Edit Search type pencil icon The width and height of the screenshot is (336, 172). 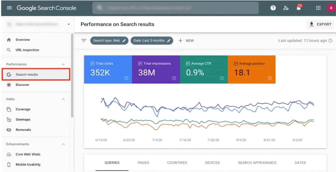(124, 41)
